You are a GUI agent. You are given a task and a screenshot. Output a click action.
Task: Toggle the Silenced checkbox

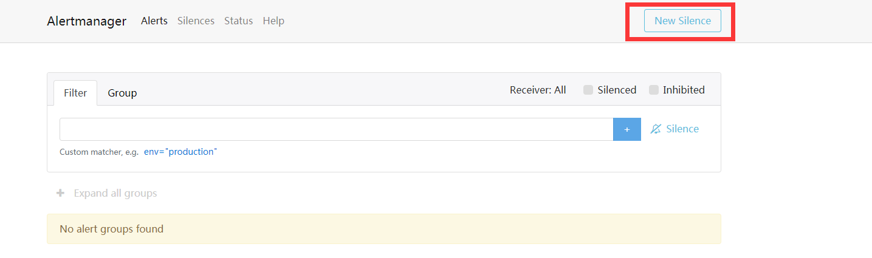tap(588, 90)
